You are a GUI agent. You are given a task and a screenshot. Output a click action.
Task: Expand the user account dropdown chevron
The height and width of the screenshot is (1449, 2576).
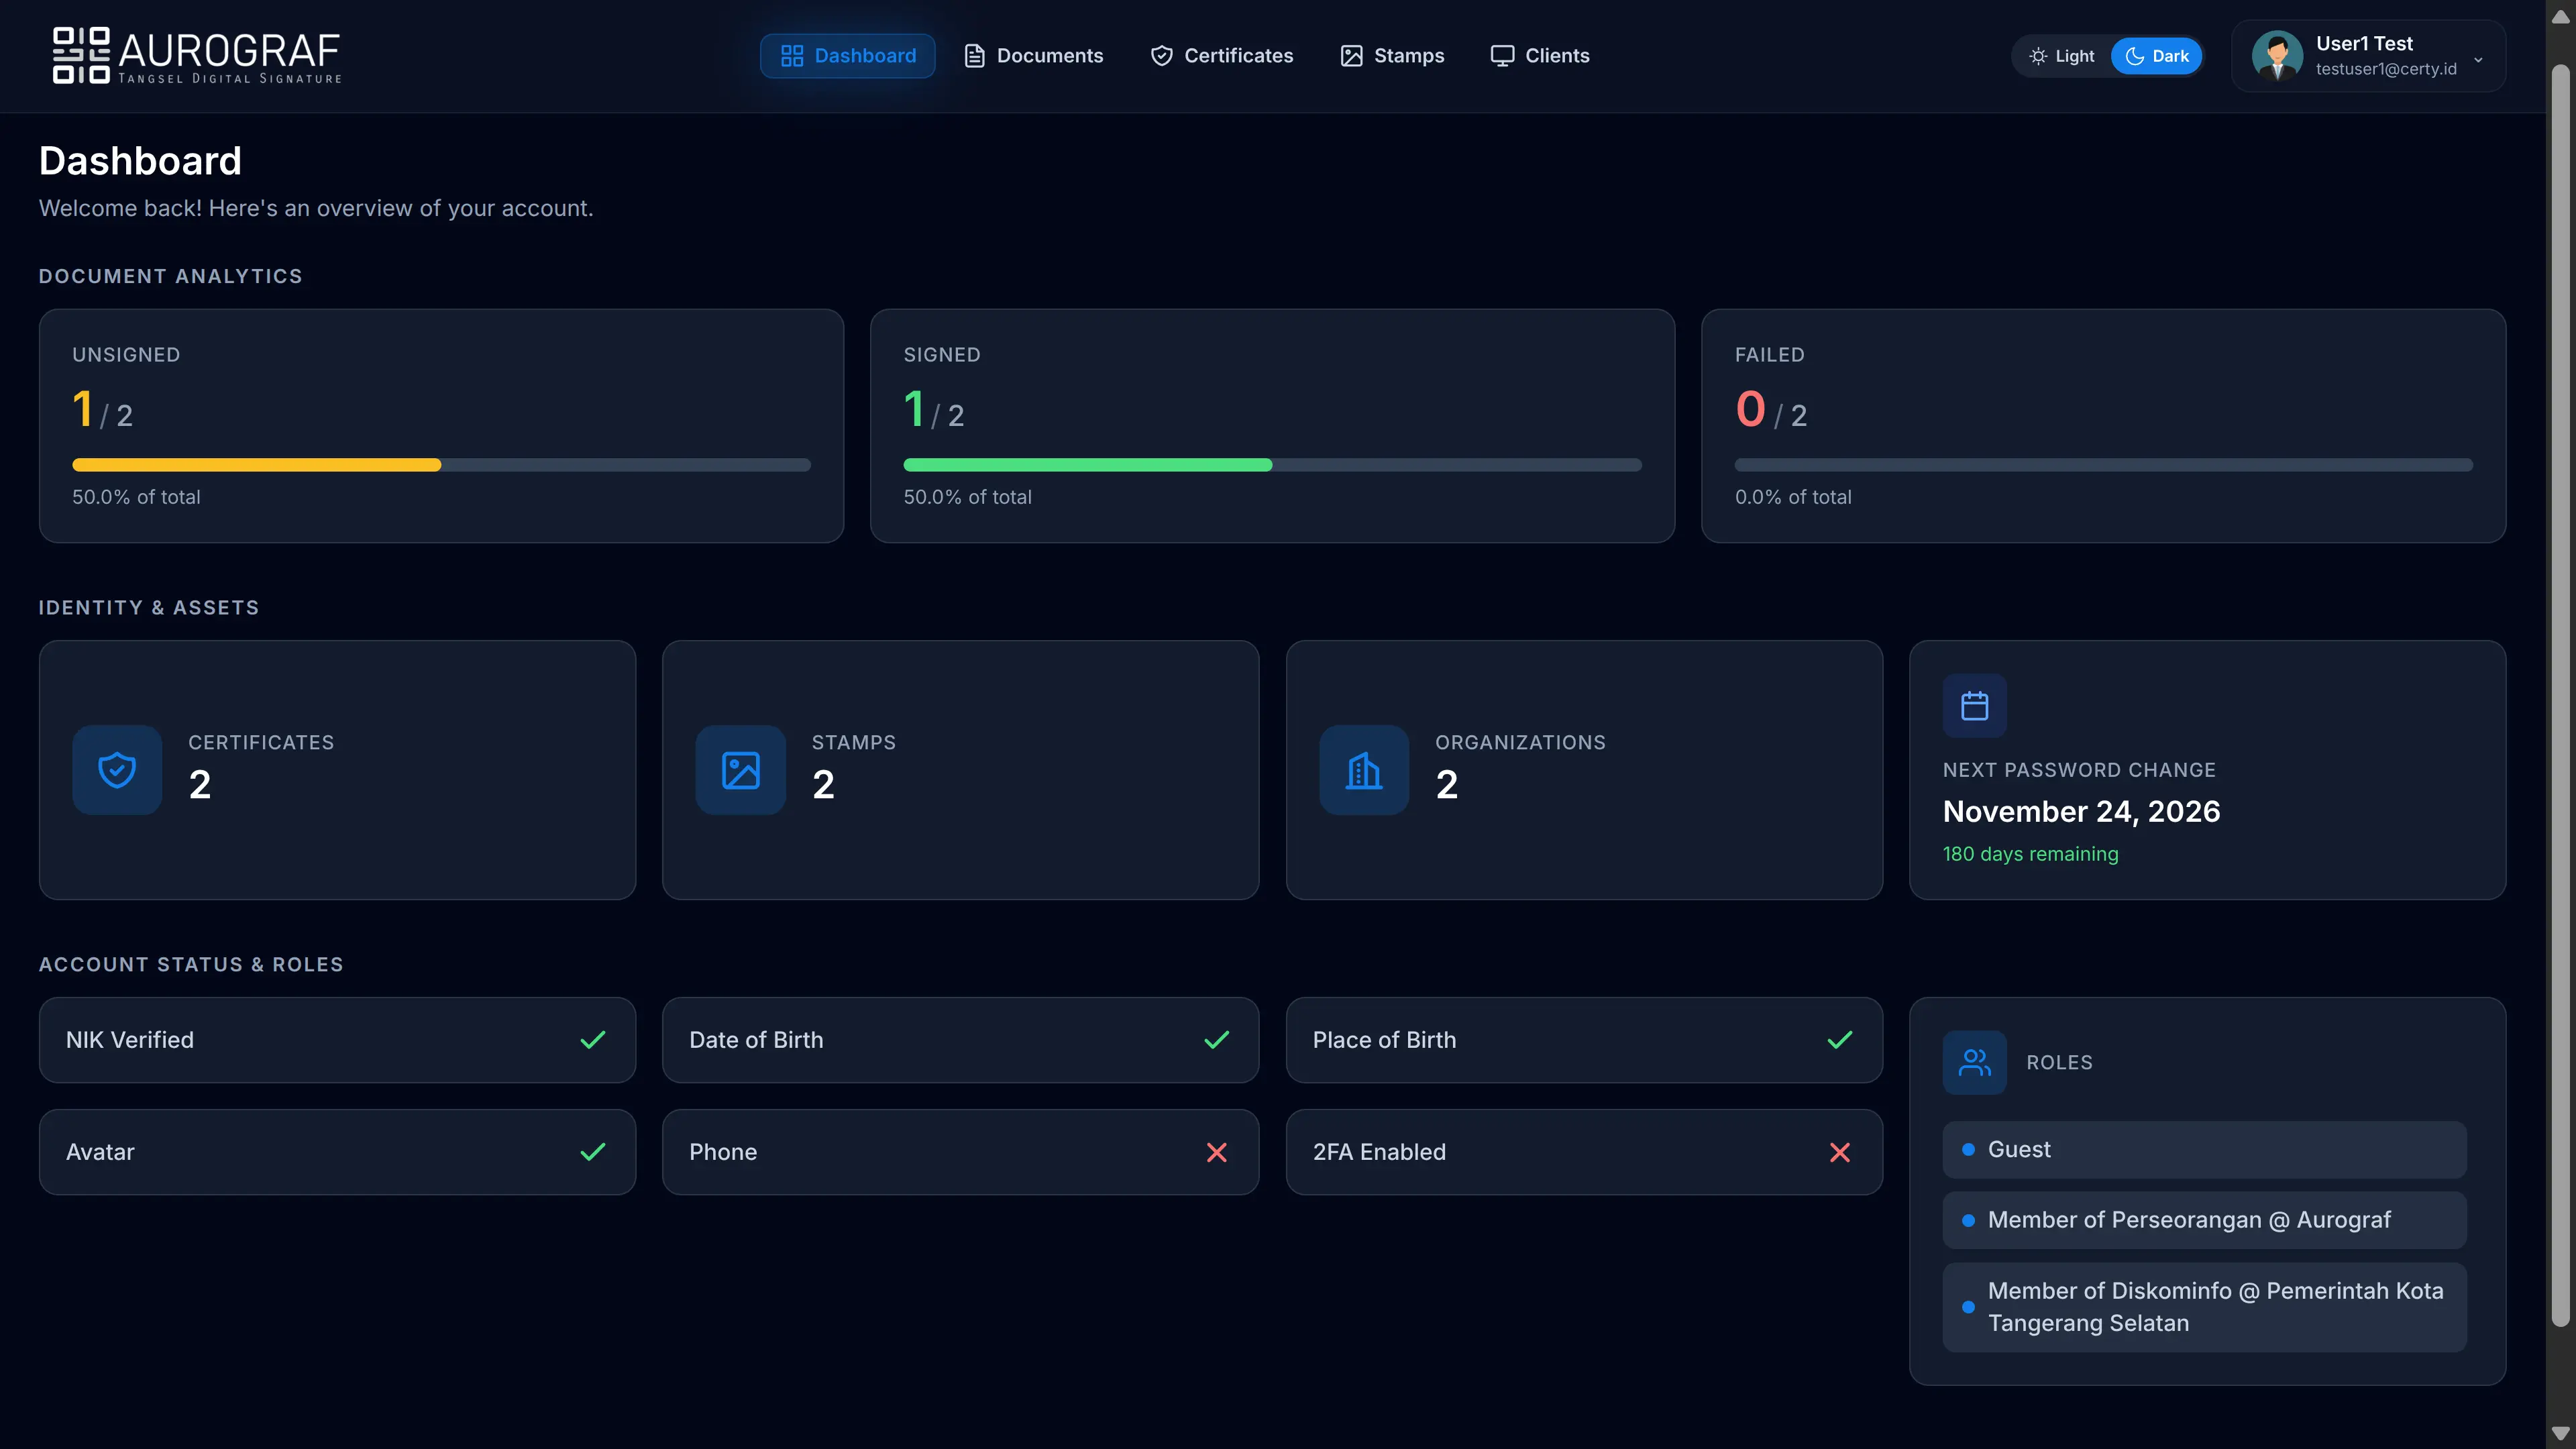(2478, 59)
